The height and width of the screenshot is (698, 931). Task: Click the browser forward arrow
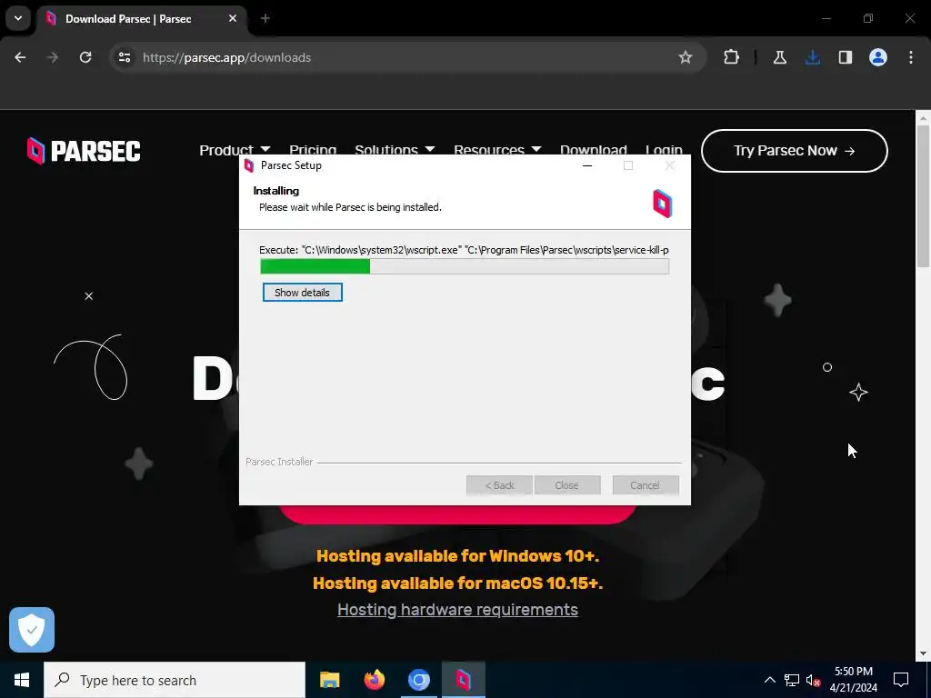[x=53, y=57]
